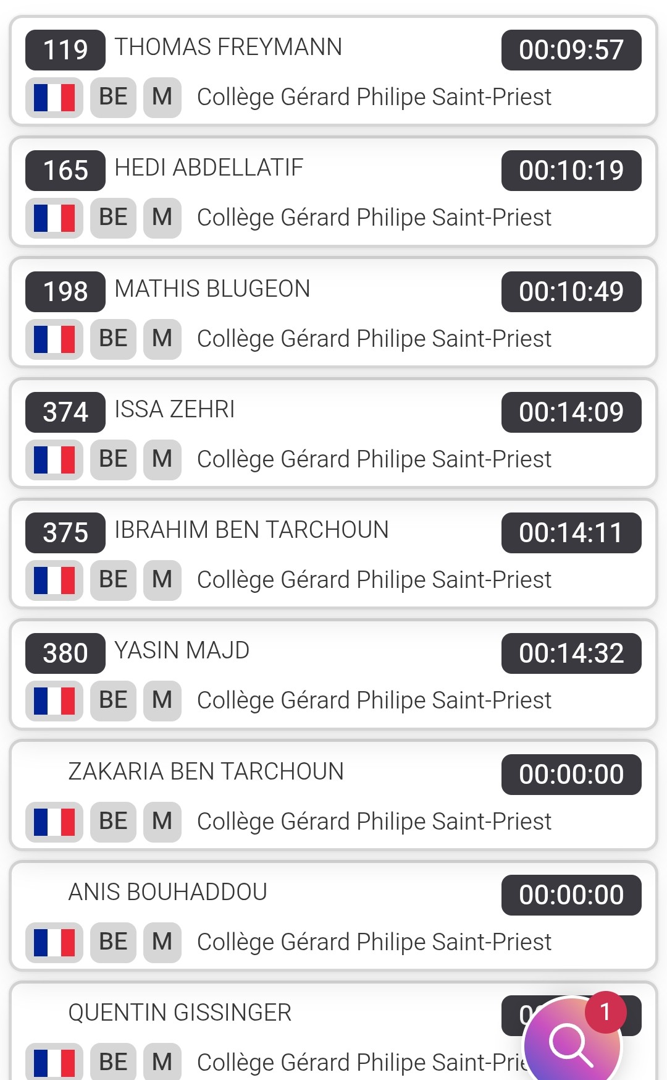
Task: Tap the BE badge in Issa Zehri row
Action: point(113,459)
